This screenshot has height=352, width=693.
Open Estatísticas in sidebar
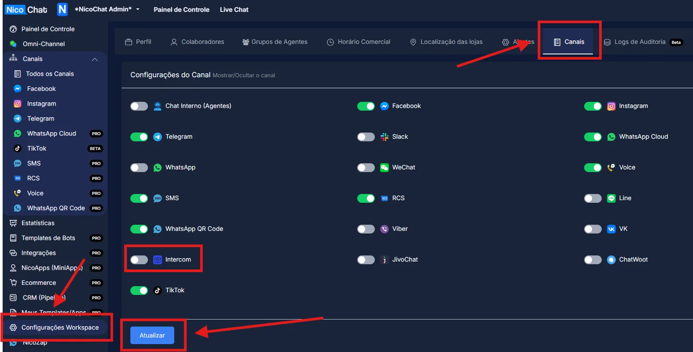tap(38, 223)
